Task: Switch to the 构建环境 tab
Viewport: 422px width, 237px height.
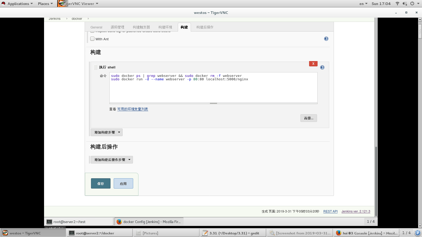Action: [165, 27]
